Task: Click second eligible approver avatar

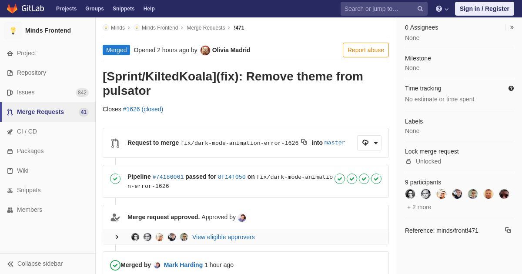Action: coord(147,237)
